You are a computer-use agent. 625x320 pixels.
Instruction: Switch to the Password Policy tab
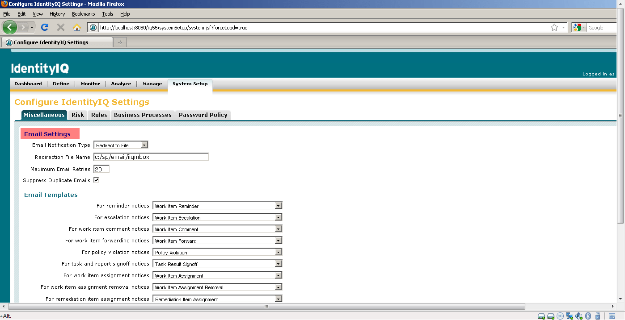click(x=203, y=115)
